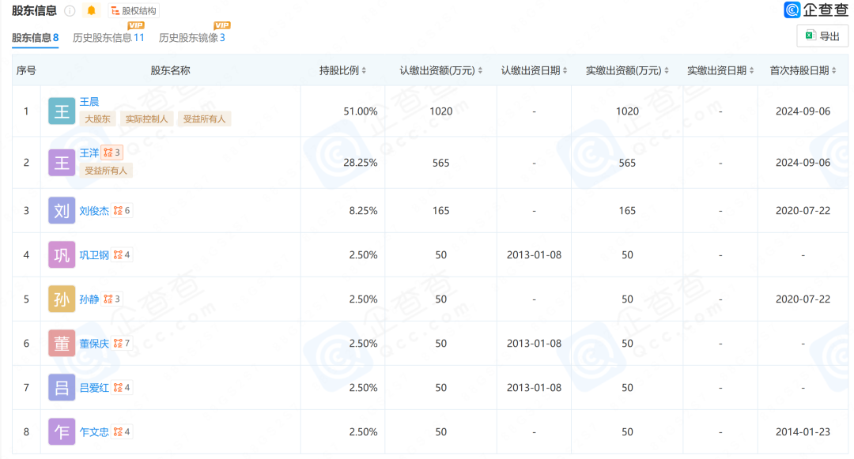Sort by 实缴出资额(万元) column
The width and height of the screenshot is (854, 459).
[627, 70]
